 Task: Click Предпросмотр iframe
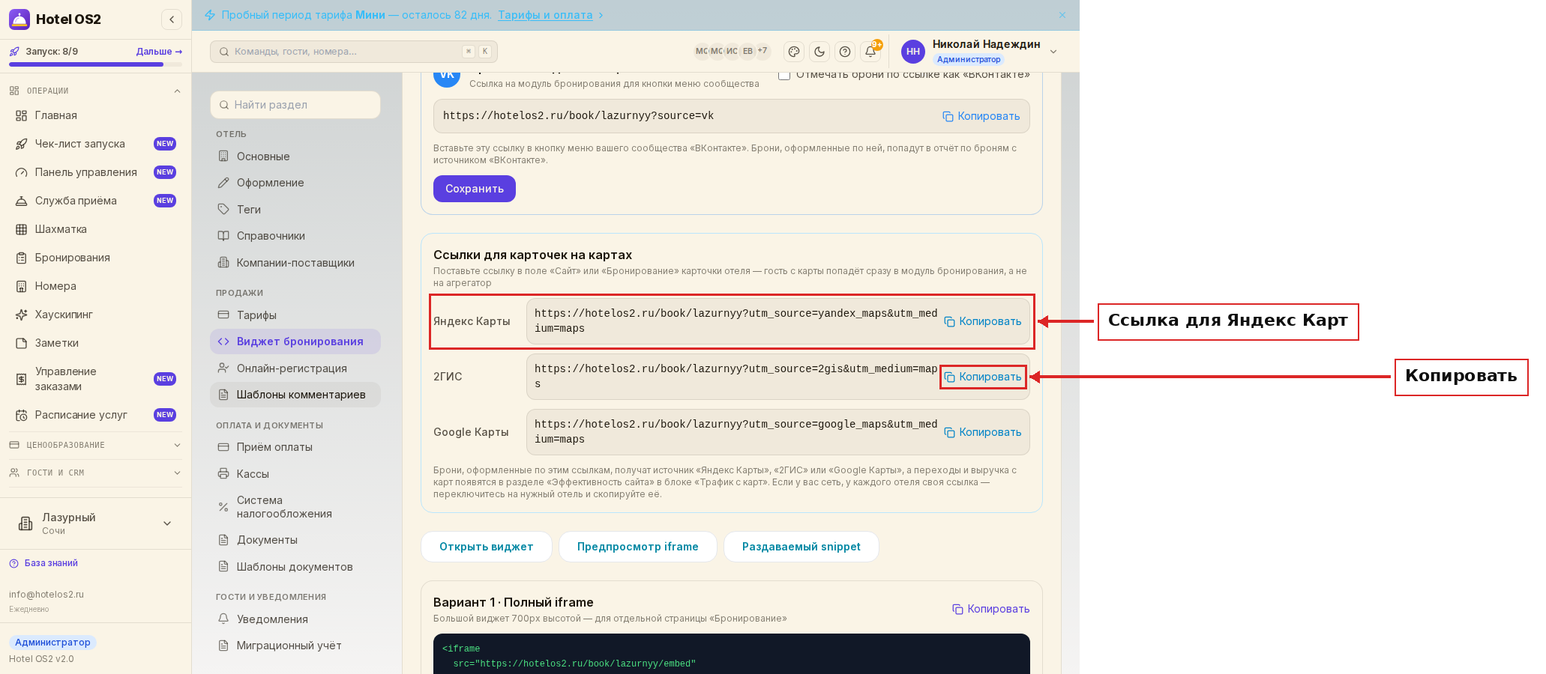[638, 547]
